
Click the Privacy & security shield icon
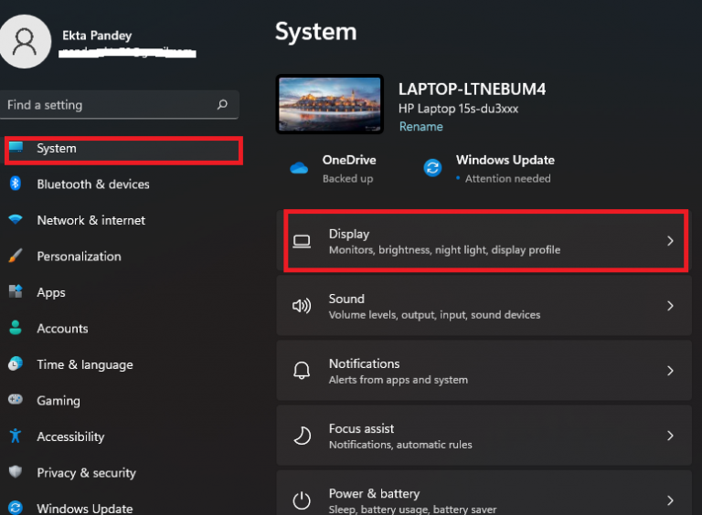(16, 472)
